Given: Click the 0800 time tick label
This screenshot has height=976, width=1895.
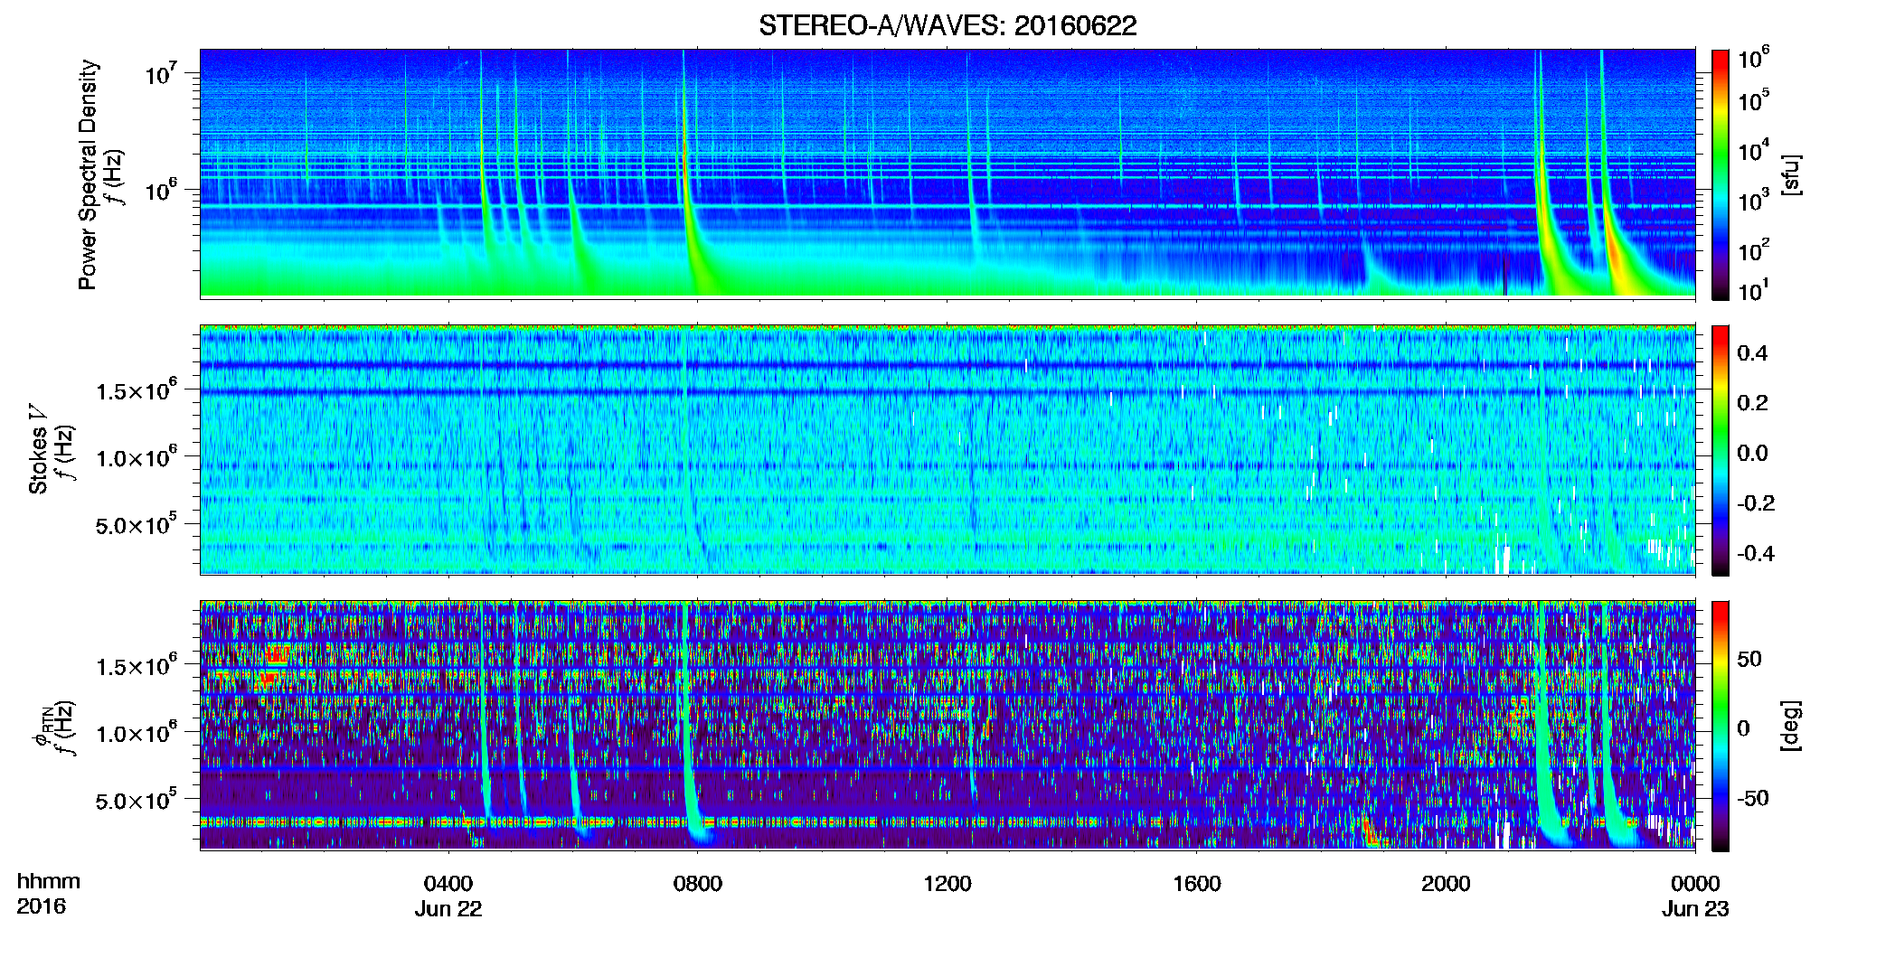Looking at the screenshot, I should pyautogui.click(x=698, y=883).
